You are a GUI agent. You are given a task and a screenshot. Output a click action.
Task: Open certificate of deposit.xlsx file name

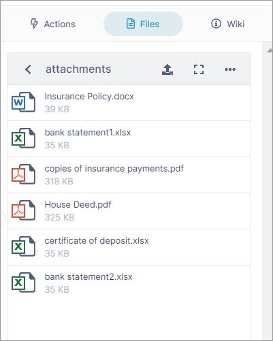click(97, 241)
